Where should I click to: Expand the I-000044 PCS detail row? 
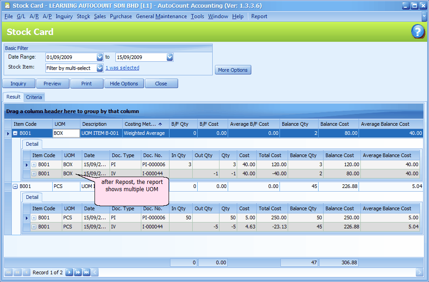click(x=34, y=227)
